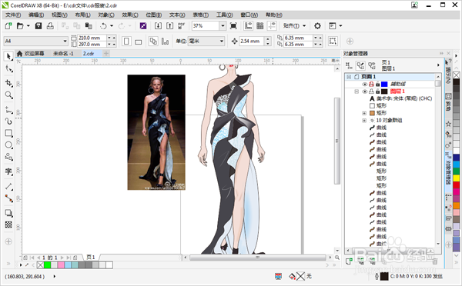462x286 pixels.
Task: Click the green swatch in document palette
Action: click(47, 265)
